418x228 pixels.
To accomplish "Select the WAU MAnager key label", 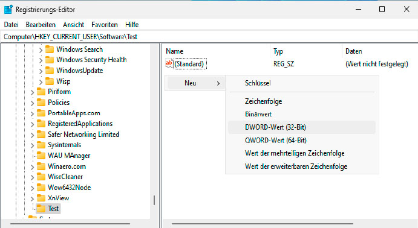I will [x=69, y=156].
